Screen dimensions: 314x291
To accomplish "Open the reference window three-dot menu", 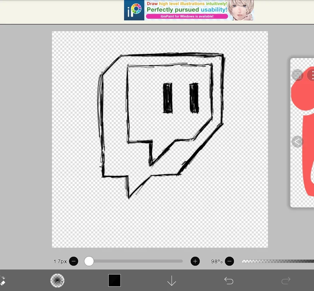I will pos(311,75).
